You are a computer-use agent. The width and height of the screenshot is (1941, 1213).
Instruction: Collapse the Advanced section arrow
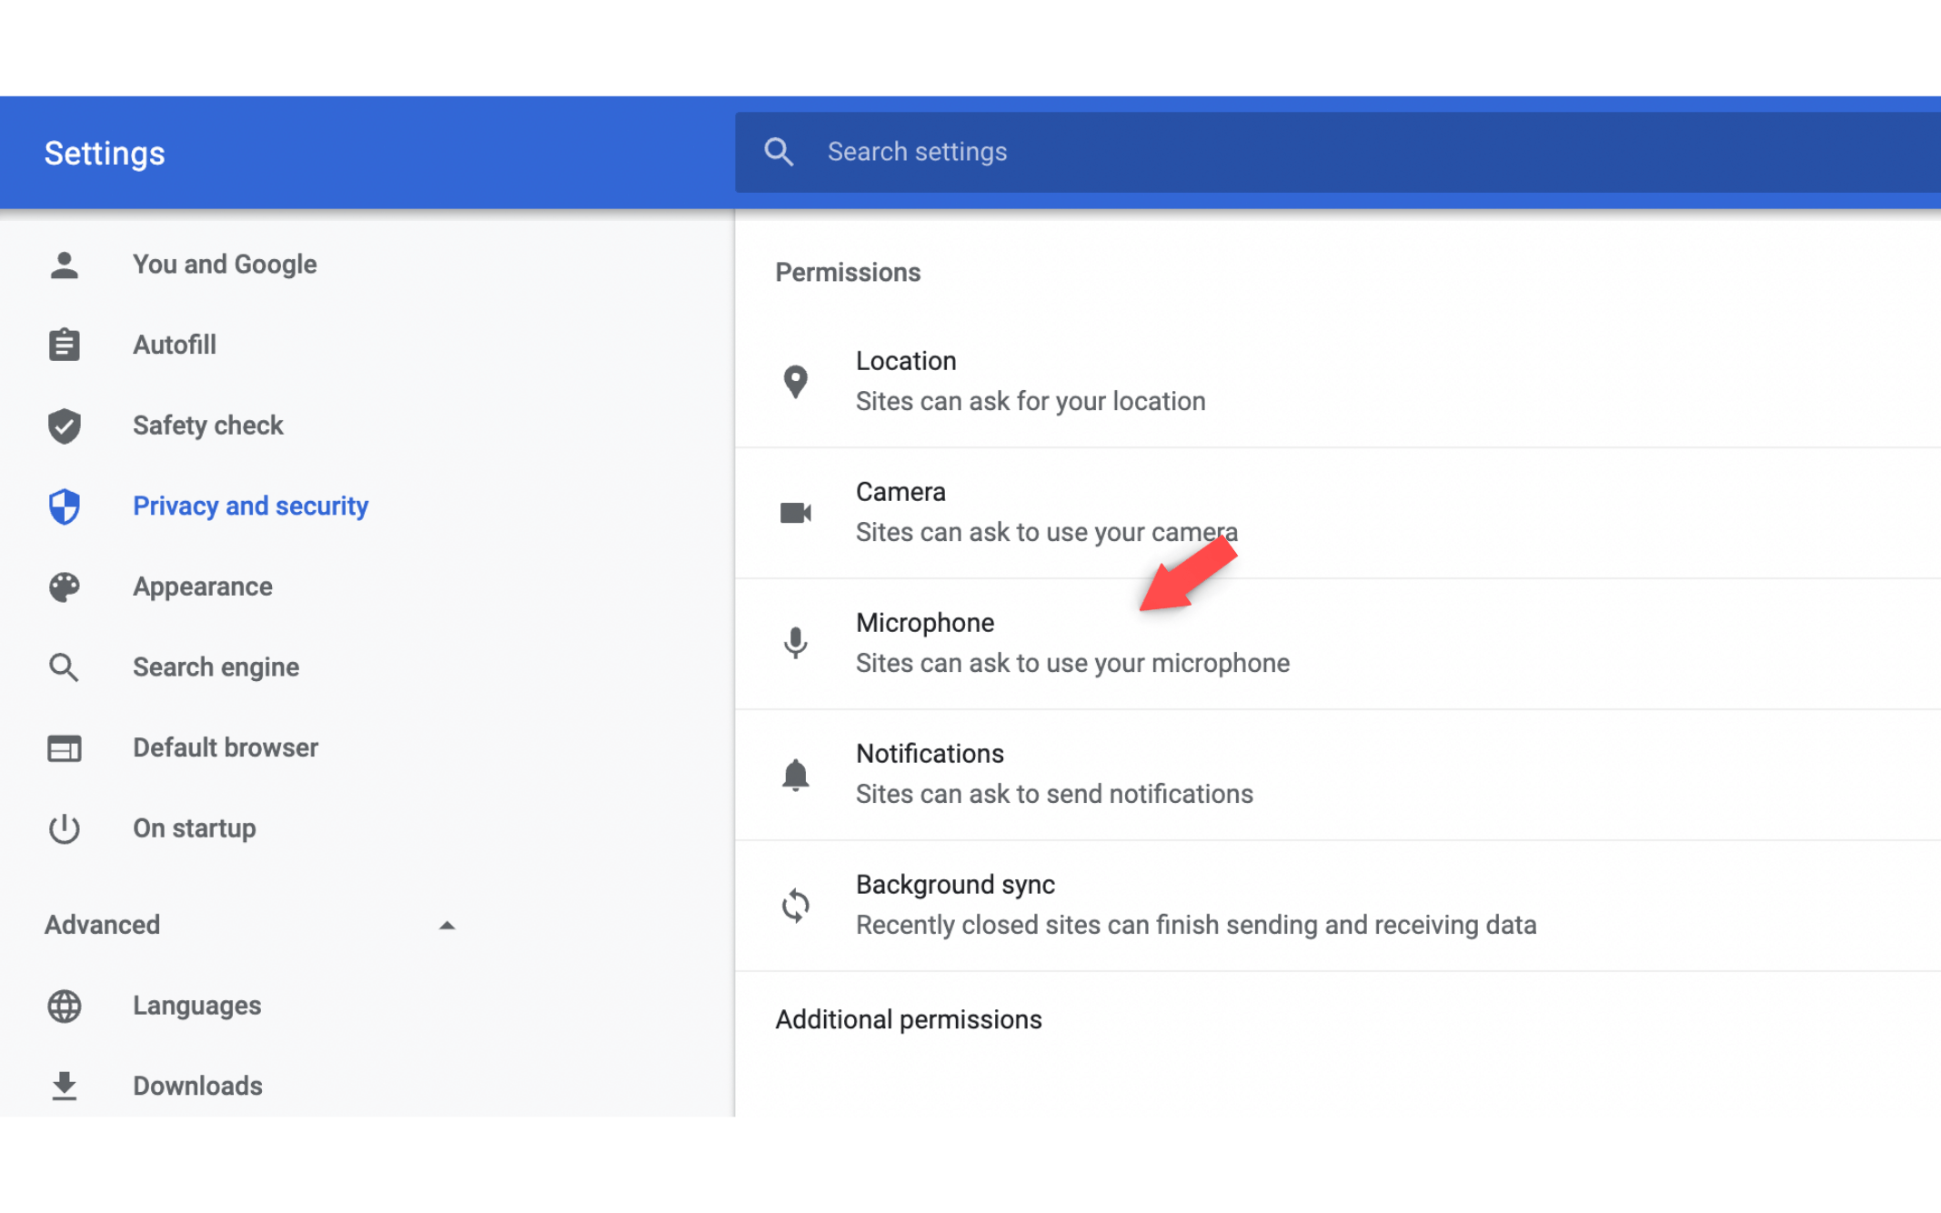pyautogui.click(x=447, y=926)
